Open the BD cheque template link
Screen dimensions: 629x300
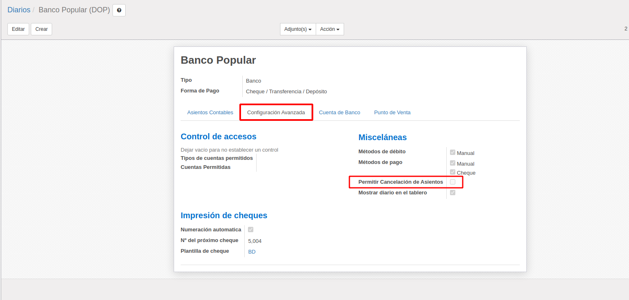click(252, 252)
